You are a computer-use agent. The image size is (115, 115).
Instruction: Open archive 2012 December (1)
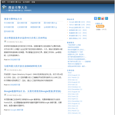click(x=75, y=89)
